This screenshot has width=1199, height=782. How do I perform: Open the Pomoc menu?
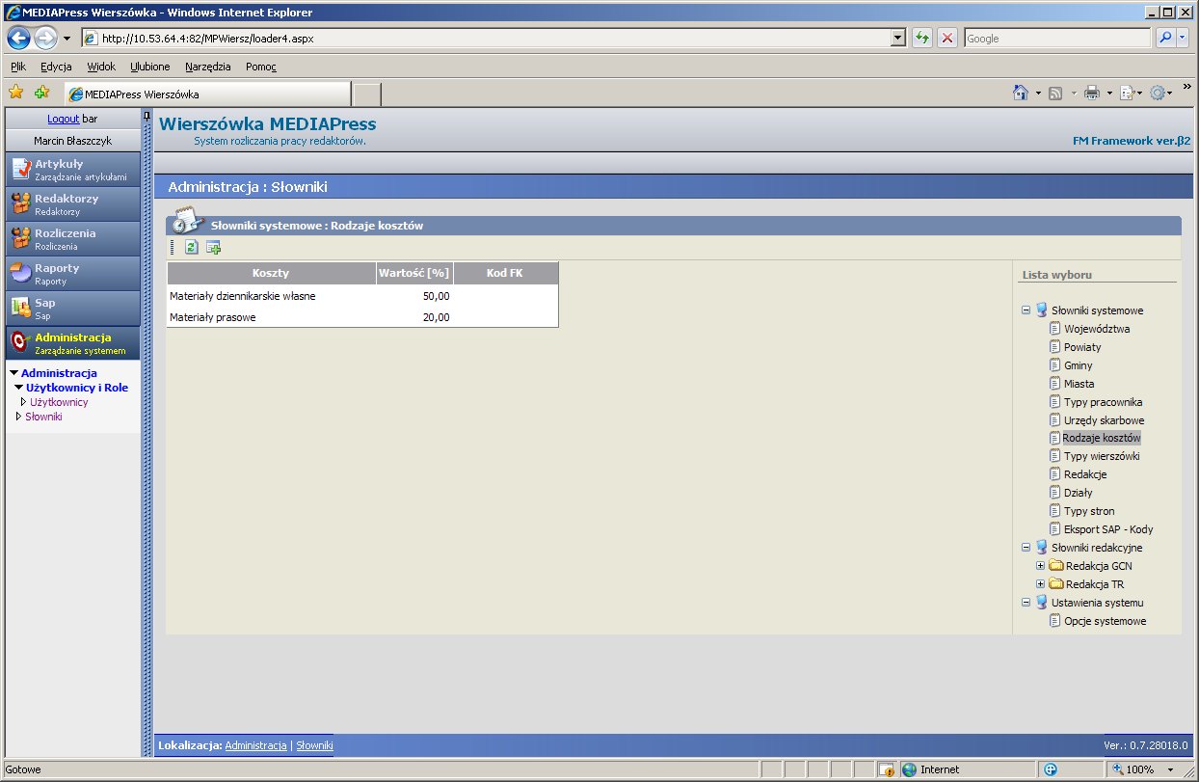261,67
